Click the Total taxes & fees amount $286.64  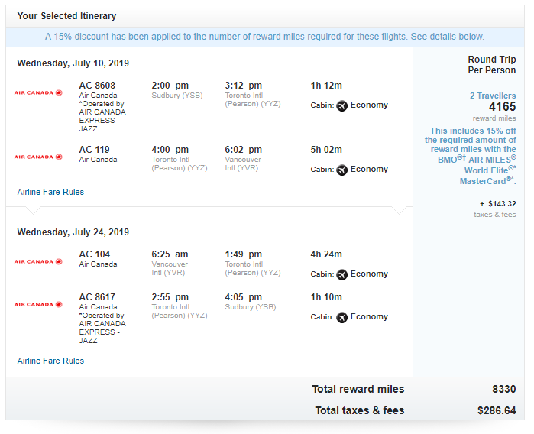[x=497, y=410]
